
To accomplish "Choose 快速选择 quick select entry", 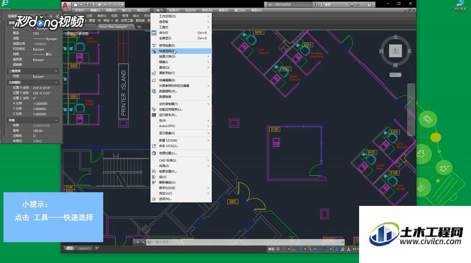I will pyautogui.click(x=181, y=51).
